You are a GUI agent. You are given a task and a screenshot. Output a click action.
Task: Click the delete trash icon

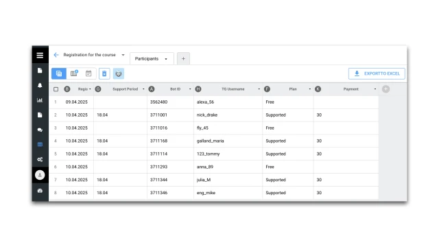pyautogui.click(x=104, y=73)
